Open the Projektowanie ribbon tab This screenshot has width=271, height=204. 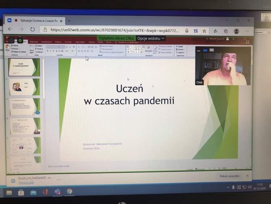(x=47, y=42)
